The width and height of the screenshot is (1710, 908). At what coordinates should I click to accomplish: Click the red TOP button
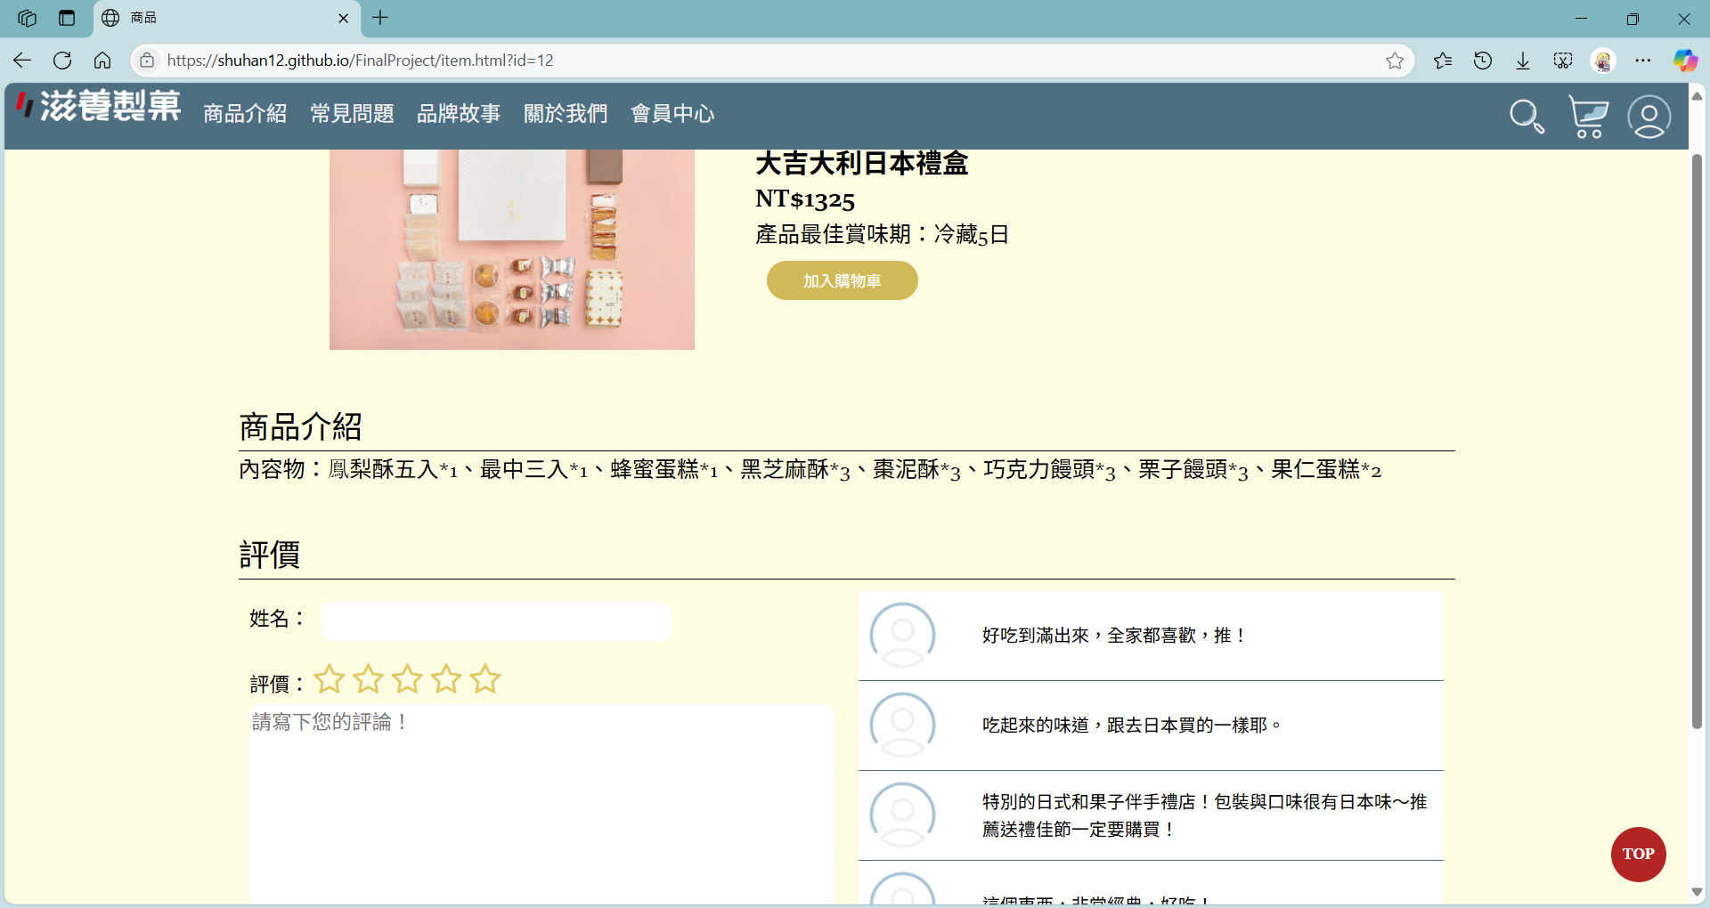[1638, 854]
